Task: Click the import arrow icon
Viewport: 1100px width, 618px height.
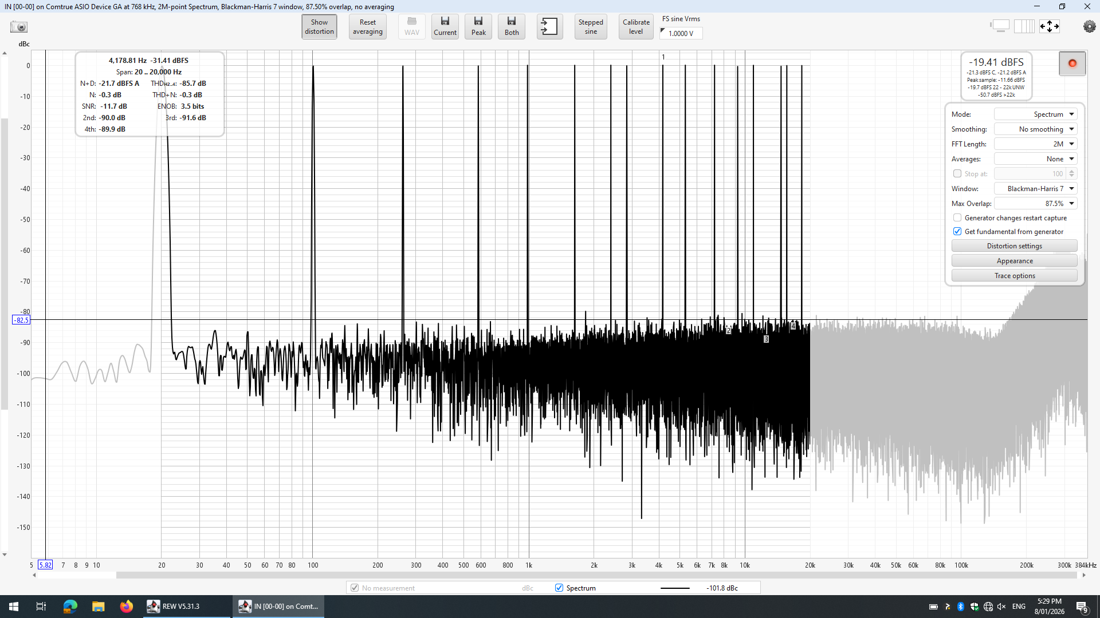Action: click(549, 26)
